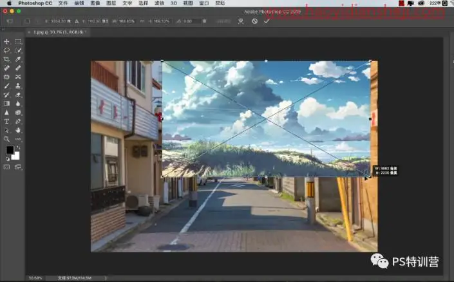Open the Edit Toolbar three-dots menu

(18, 139)
